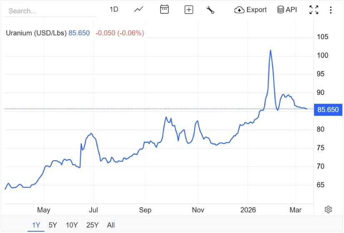The width and height of the screenshot is (344, 233).
Task: Open the API database button
Action: point(287,10)
